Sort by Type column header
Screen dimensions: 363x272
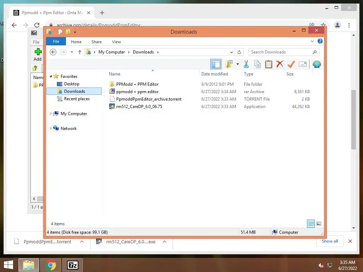pyautogui.click(x=248, y=74)
